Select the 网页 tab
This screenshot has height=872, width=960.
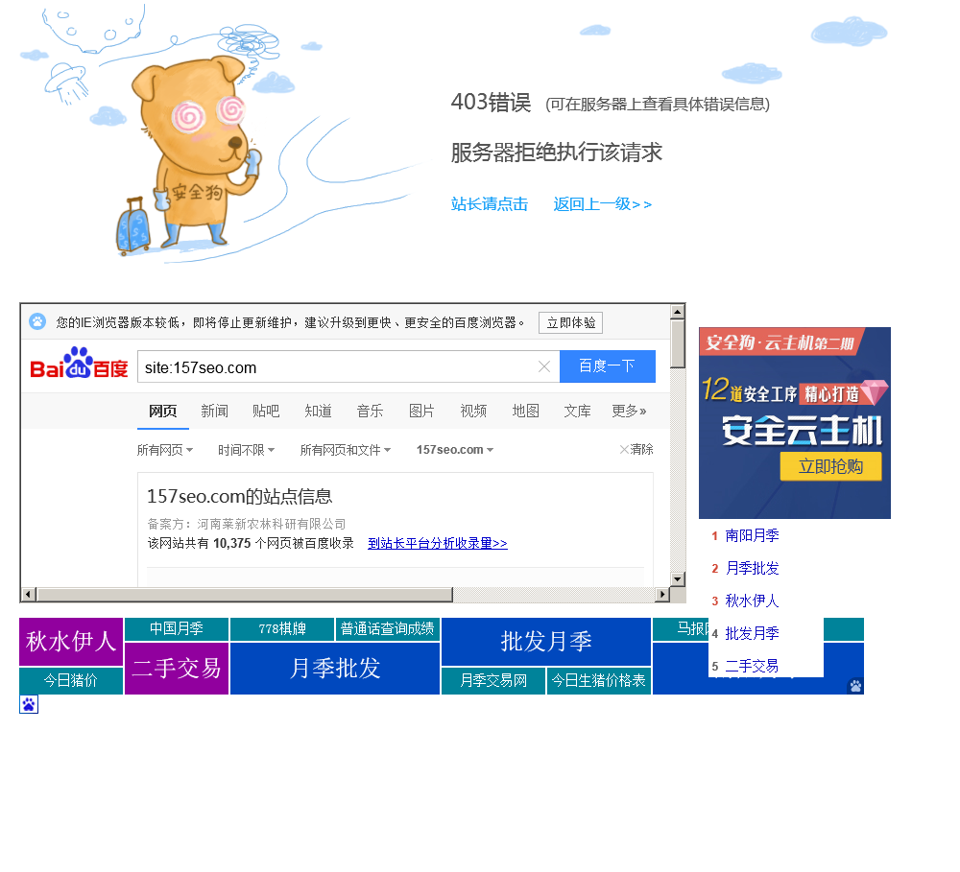click(163, 412)
